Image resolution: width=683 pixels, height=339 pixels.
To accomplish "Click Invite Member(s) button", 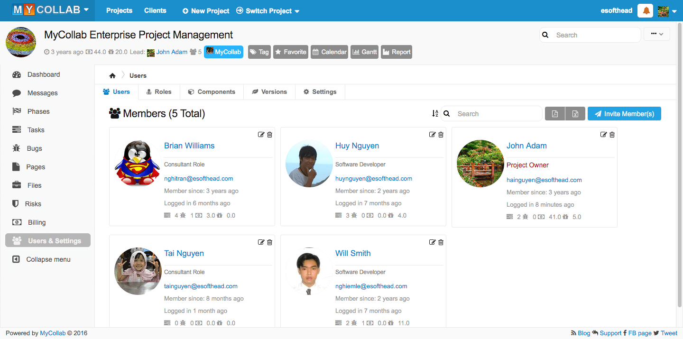I will click(x=624, y=114).
